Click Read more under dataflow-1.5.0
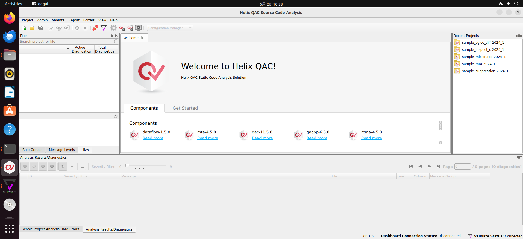The image size is (523, 239). tap(153, 138)
